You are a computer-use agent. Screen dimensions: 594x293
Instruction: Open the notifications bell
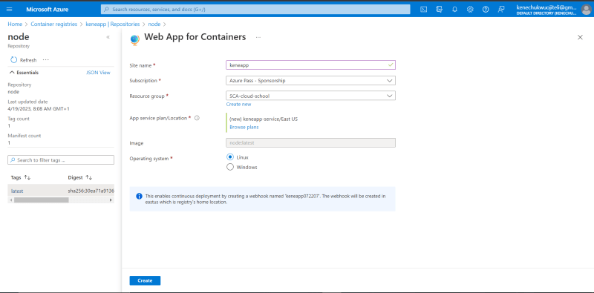click(x=454, y=10)
